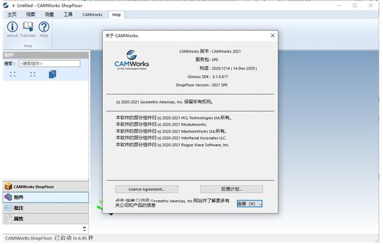
Task: Click the component search input field
Action: (x=50, y=64)
